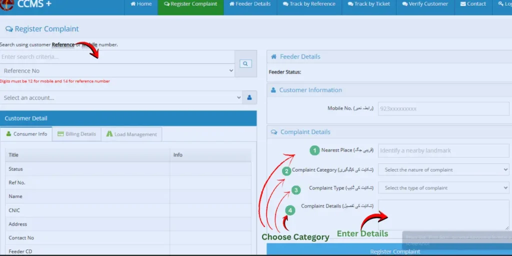Click the Name row label
Image resolution: width=512 pixels, height=256 pixels.
coord(15,196)
